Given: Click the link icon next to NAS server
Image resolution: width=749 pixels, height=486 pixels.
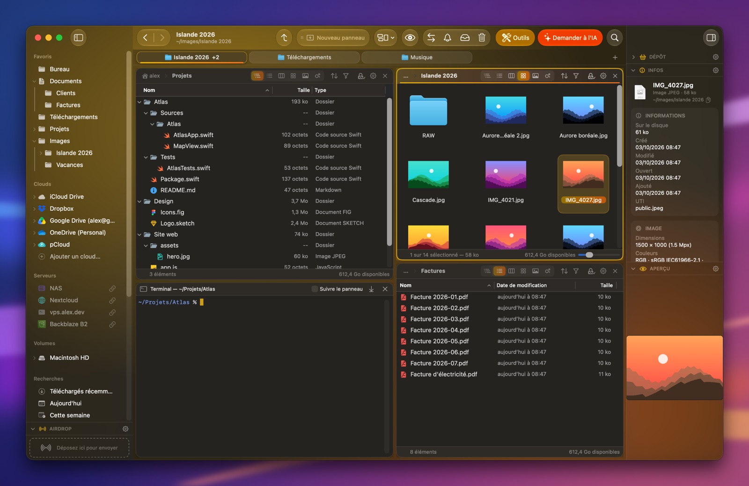Looking at the screenshot, I should point(112,288).
